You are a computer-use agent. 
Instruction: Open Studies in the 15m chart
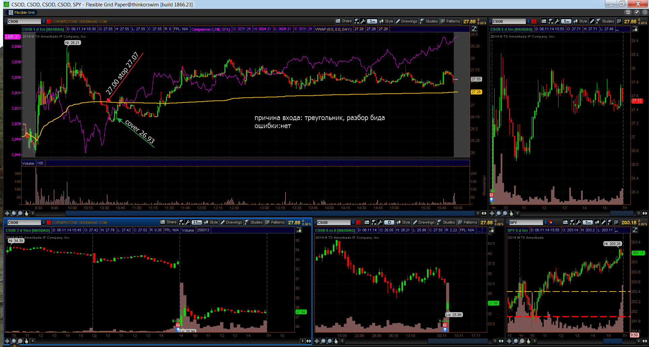point(254,222)
